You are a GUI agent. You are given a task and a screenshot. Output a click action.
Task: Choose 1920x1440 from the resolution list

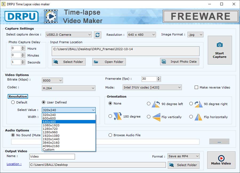[x=69, y=139]
